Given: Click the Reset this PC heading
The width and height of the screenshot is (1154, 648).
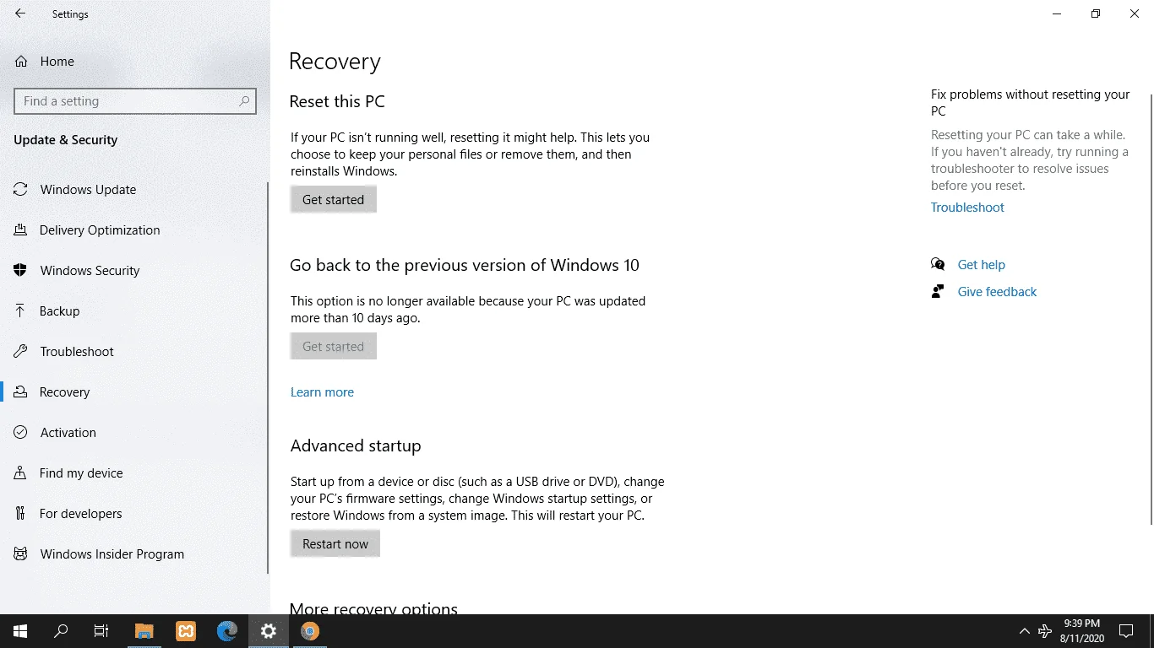Looking at the screenshot, I should pos(337,102).
